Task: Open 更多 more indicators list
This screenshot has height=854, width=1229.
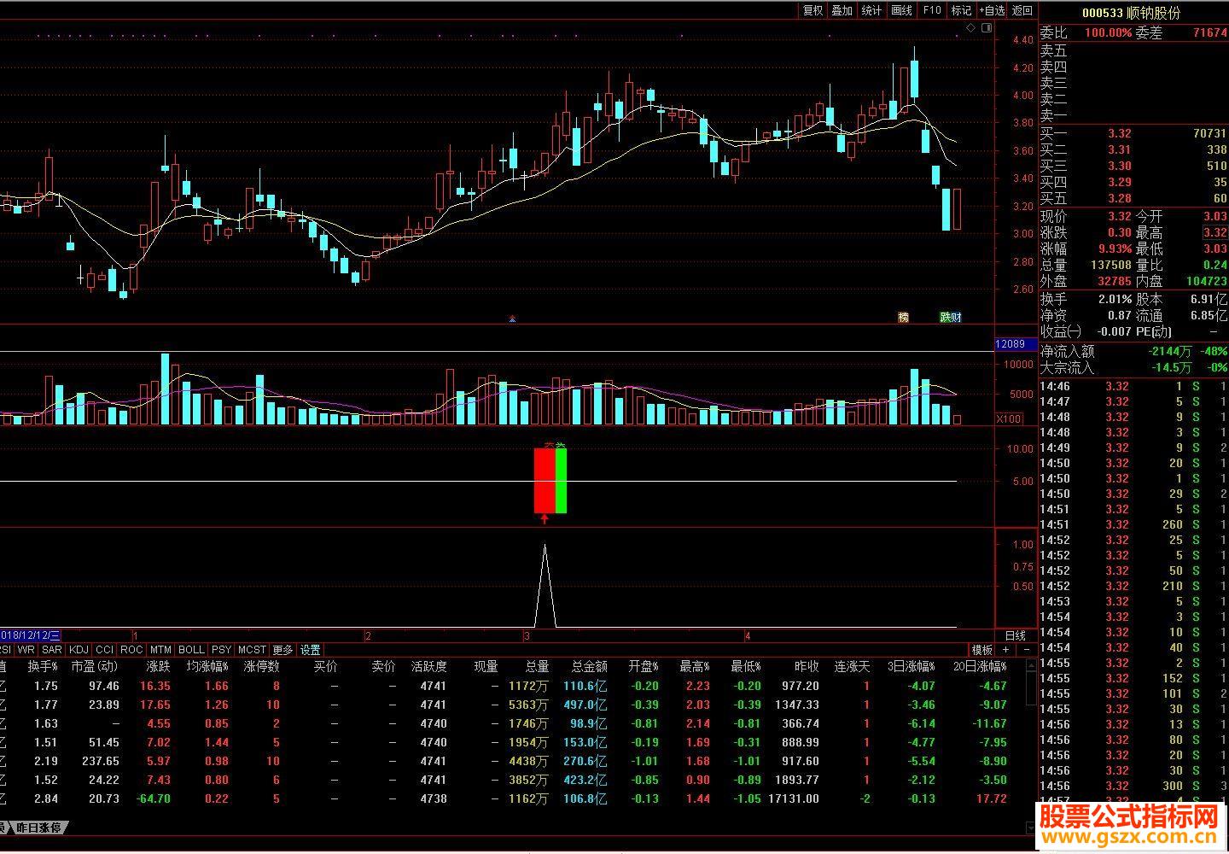Action: [x=282, y=650]
